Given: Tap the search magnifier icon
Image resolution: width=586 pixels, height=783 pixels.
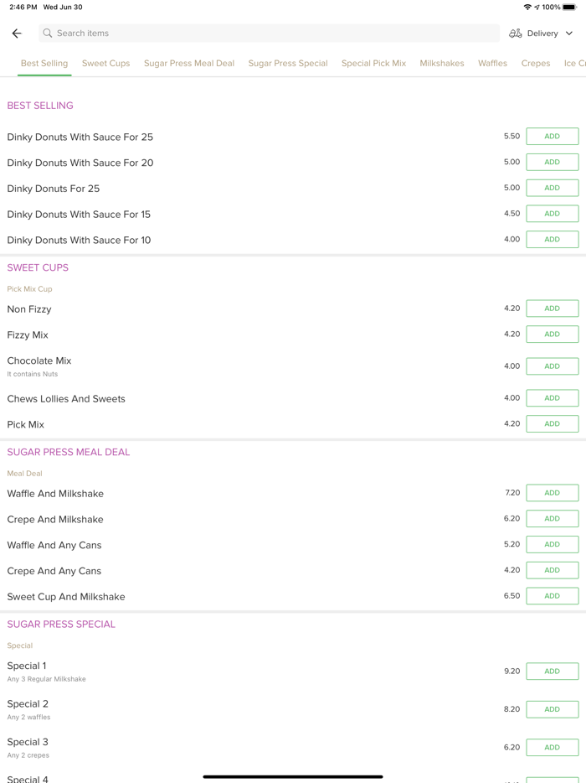Looking at the screenshot, I should tap(48, 34).
